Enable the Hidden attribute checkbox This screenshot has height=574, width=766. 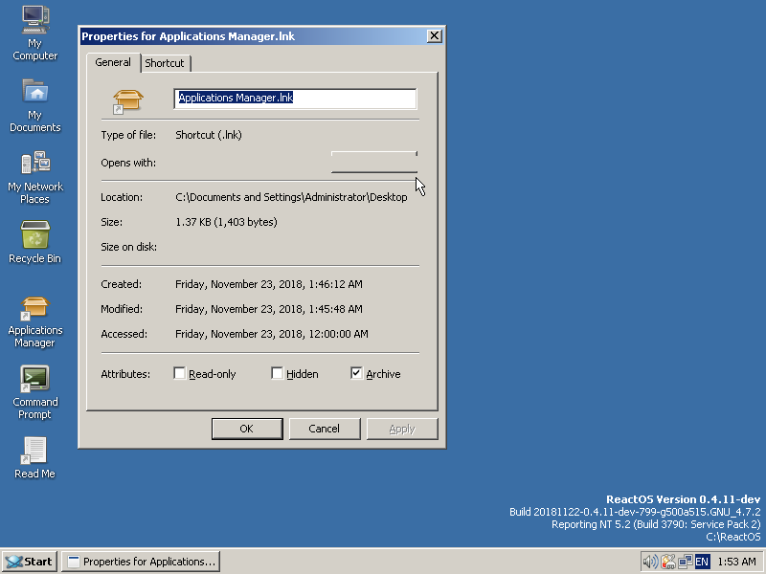[277, 373]
